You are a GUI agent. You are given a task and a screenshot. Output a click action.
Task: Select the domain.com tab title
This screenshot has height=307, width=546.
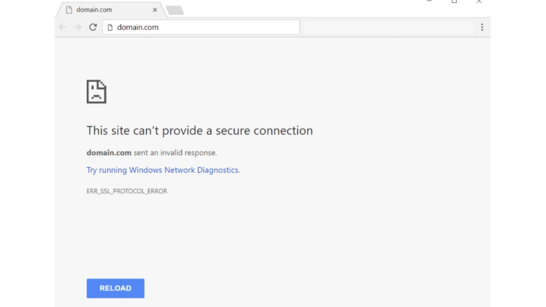click(94, 10)
